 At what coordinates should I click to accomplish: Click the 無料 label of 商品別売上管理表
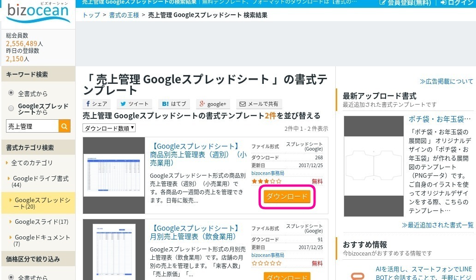[317, 181]
